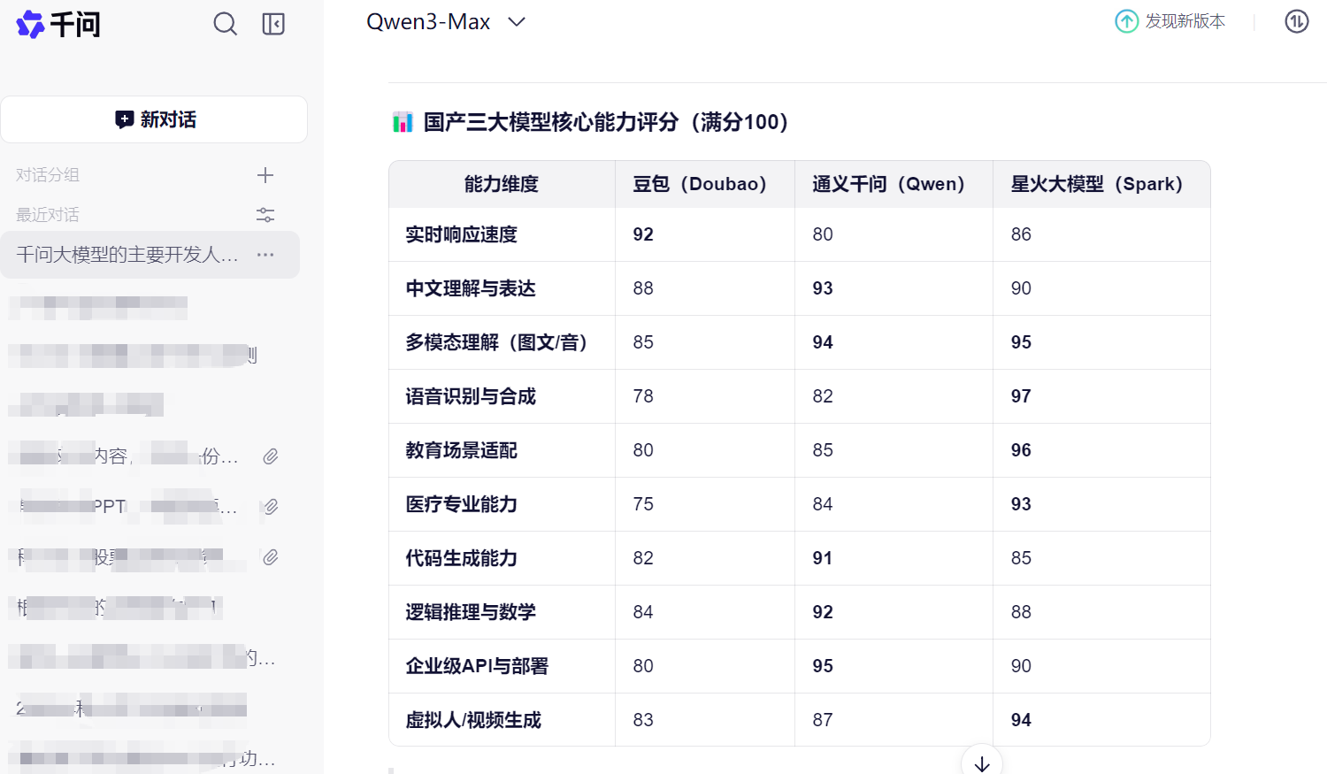
Task: Click Qwen score 87 in 虚拟人/视频生成 row
Action: click(x=823, y=720)
